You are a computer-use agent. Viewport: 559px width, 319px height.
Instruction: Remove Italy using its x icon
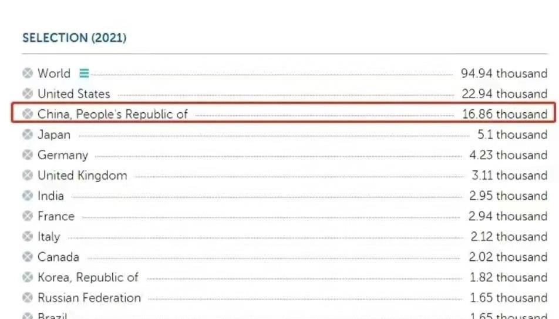[x=28, y=236]
